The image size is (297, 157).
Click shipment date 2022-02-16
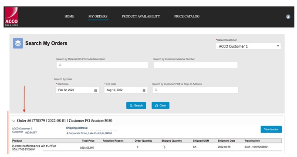pos(224,147)
